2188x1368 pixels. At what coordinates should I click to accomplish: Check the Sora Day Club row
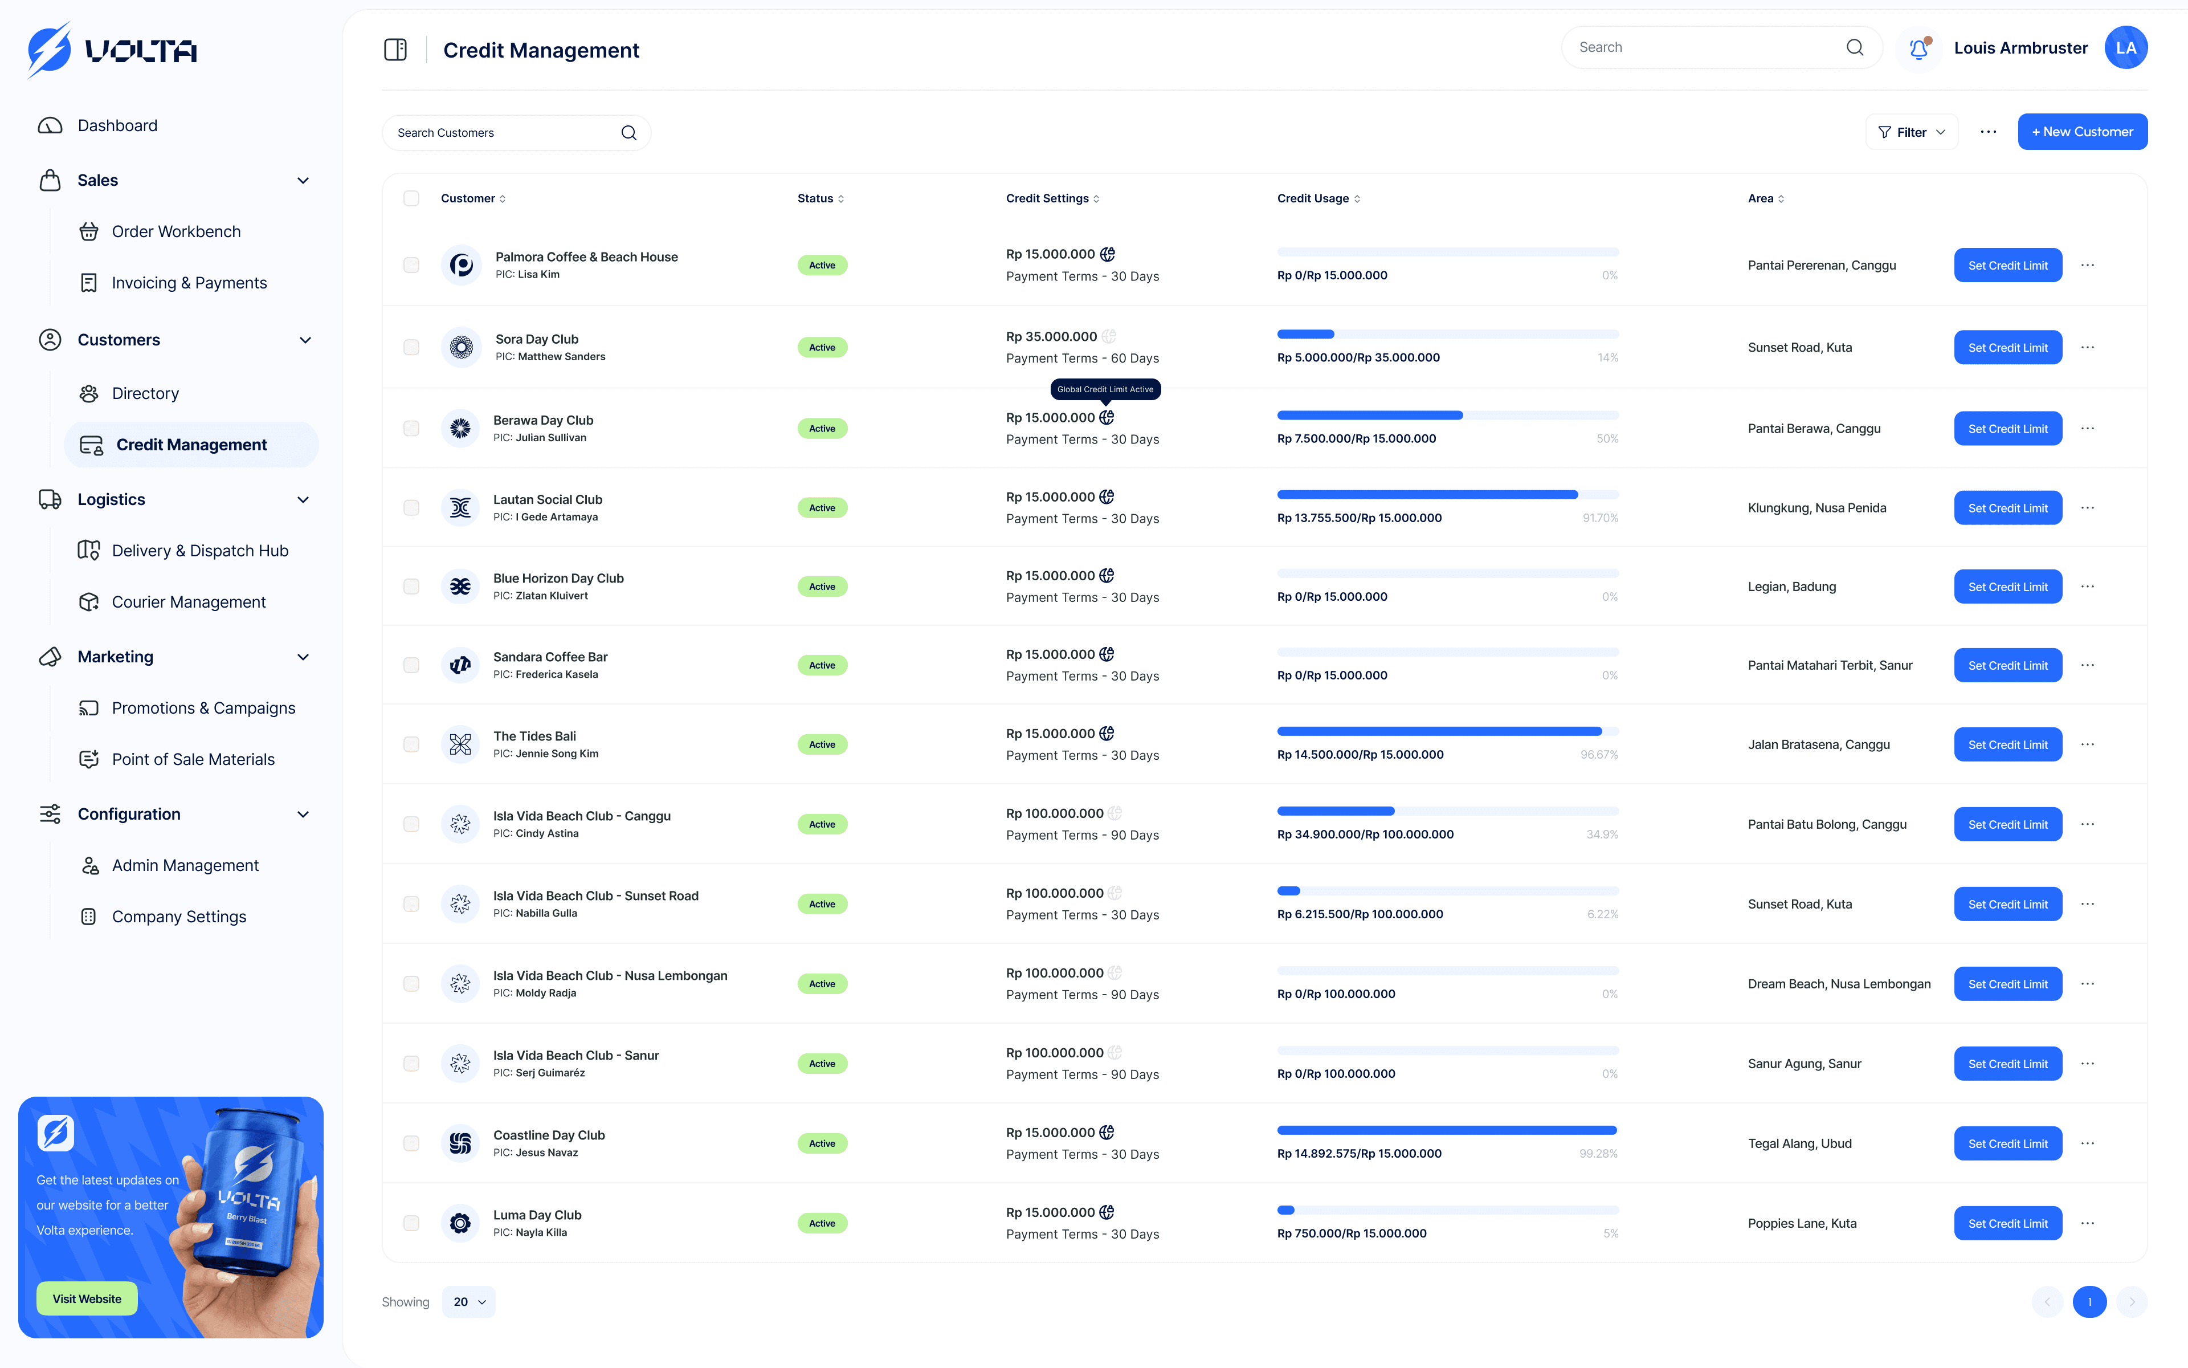coord(411,348)
